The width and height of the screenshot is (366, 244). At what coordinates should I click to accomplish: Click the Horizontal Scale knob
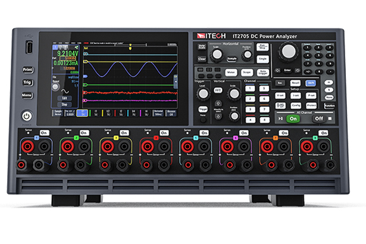[x=217, y=55]
